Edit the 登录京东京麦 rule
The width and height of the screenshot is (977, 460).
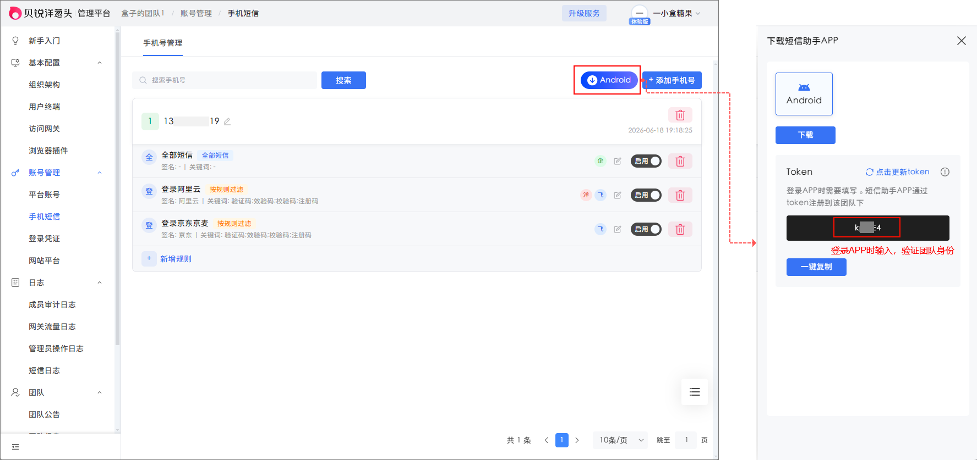point(618,229)
